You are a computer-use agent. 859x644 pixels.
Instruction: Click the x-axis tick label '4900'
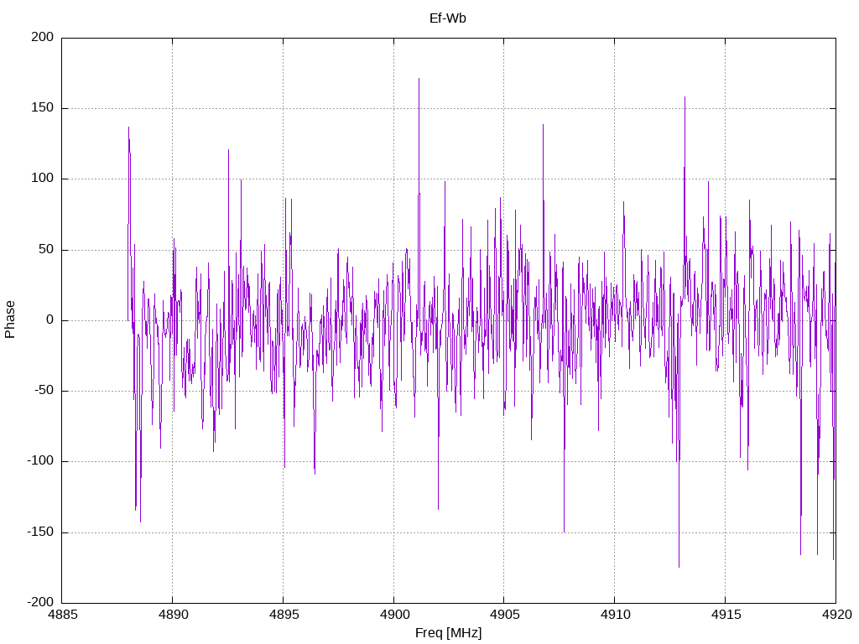[394, 615]
